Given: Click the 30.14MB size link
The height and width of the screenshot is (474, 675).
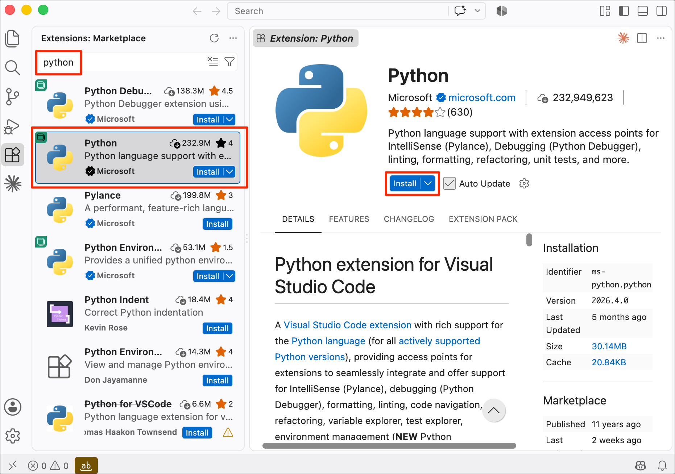Looking at the screenshot, I should (609, 346).
